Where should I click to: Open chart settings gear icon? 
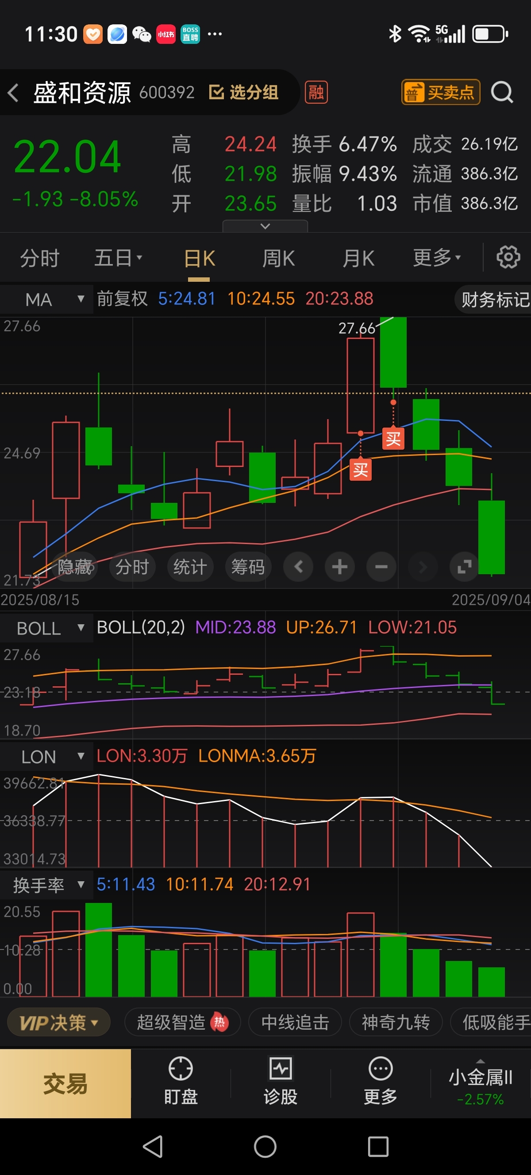[508, 258]
